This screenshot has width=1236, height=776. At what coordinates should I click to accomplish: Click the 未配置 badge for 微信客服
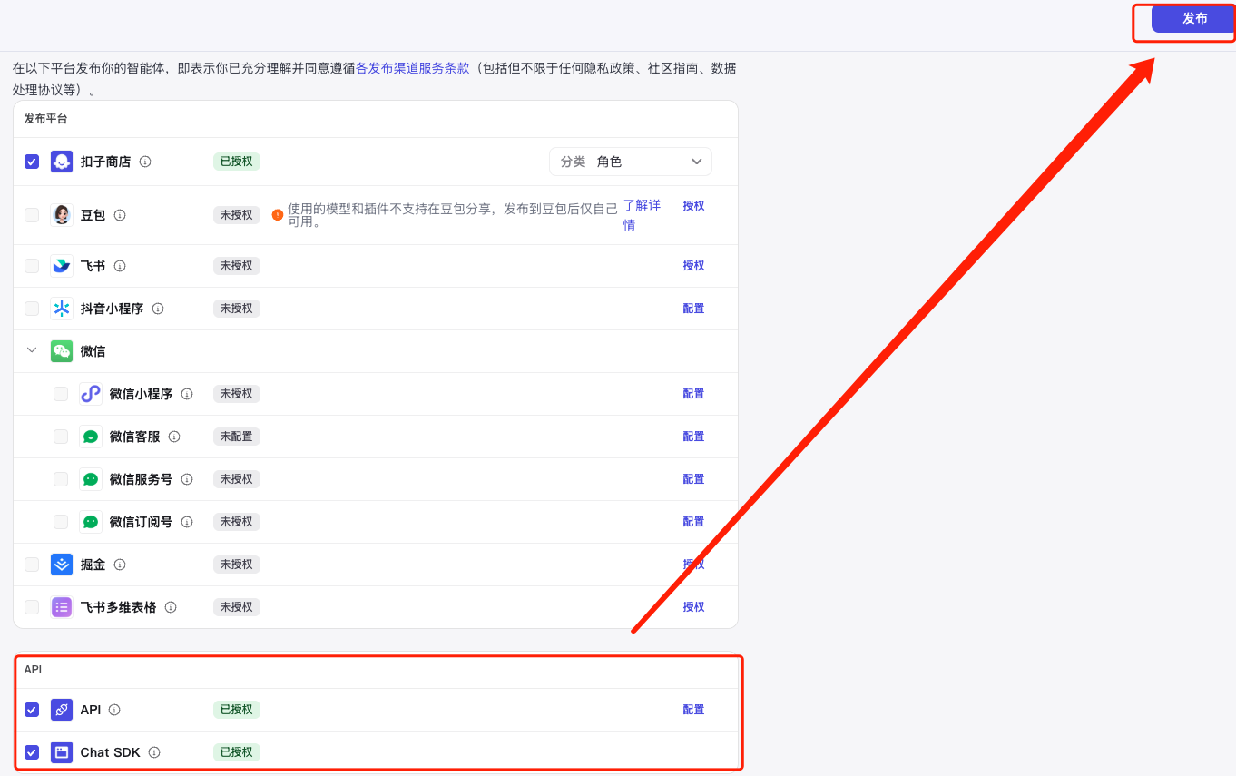[x=237, y=437]
